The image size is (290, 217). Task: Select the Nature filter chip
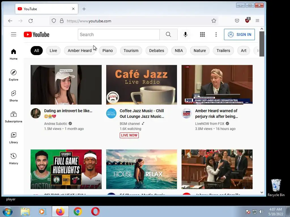[200, 51]
